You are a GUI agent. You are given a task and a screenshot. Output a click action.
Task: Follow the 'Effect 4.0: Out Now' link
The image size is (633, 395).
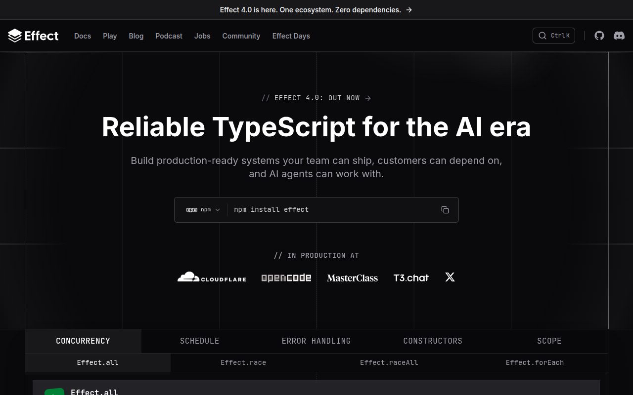click(316, 98)
